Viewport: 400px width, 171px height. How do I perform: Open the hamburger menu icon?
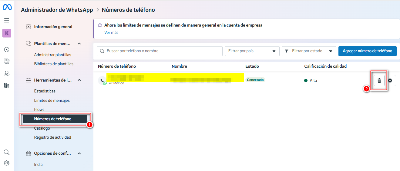click(x=7, y=20)
